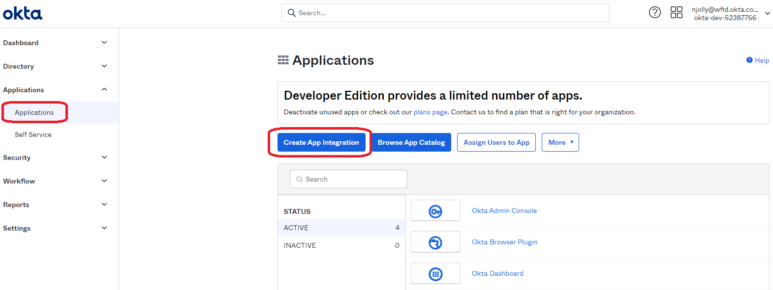Viewport: 773px width, 290px height.
Task: Open the More dropdown button
Action: click(560, 142)
